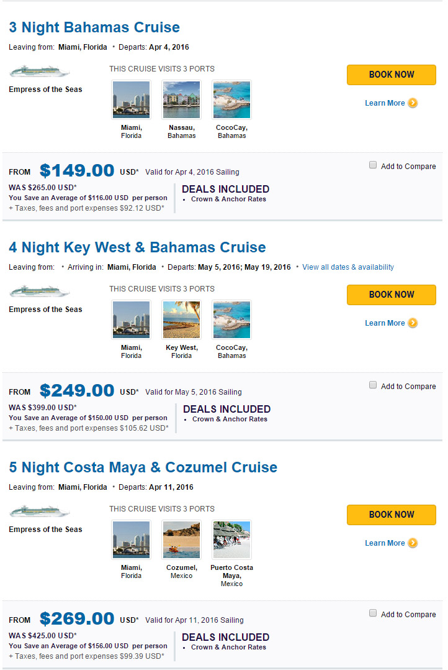448x670 pixels.
Task: Open the Nassau, Bahamas port photo
Action: (x=181, y=99)
